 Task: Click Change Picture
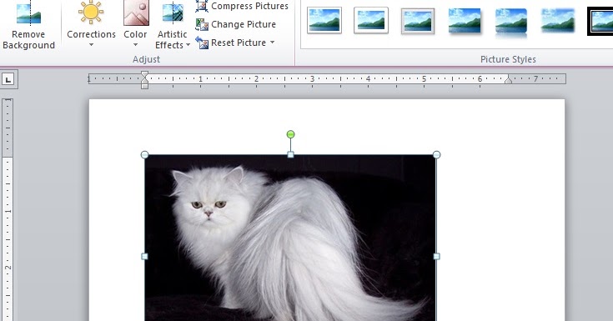[x=236, y=24]
